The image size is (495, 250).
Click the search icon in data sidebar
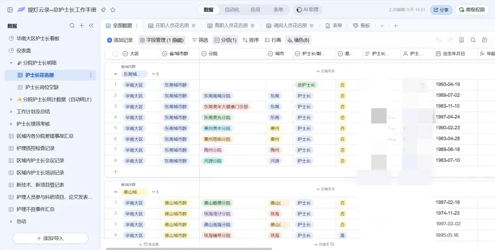[x=72, y=26]
